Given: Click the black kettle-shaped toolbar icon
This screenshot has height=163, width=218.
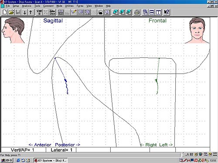Looking at the screenshot, I should coord(100,12).
